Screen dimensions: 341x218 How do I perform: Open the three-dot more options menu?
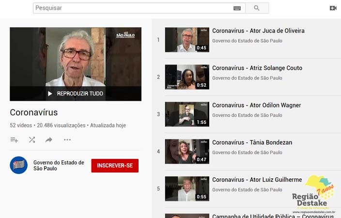[x=67, y=140]
